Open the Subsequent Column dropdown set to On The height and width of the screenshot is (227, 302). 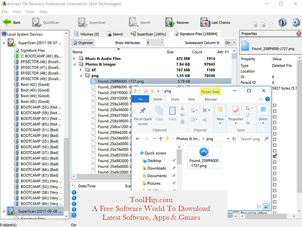(230, 43)
